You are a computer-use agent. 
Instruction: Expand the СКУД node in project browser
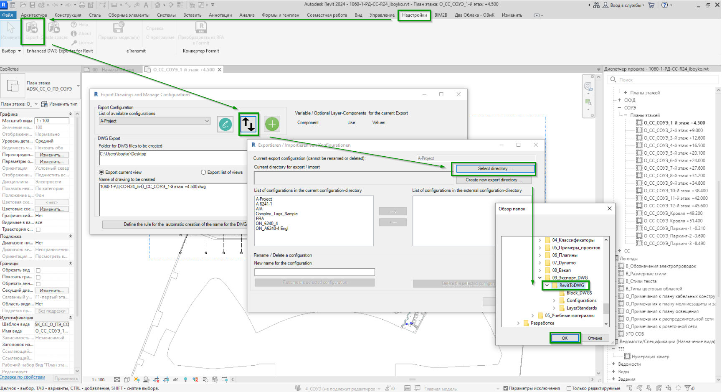point(619,100)
